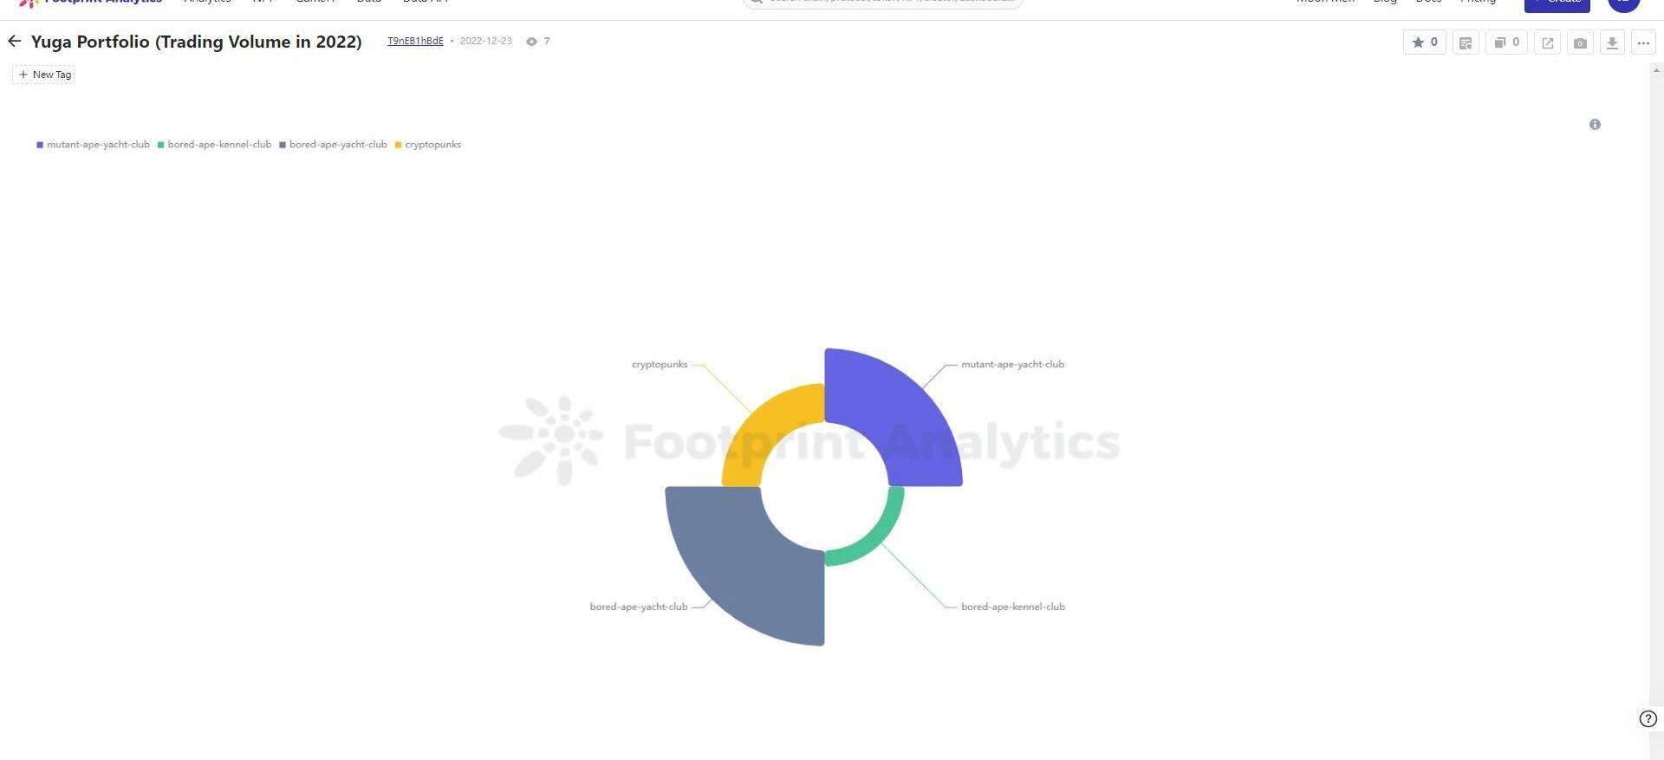Open the share external-link icon
This screenshot has width=1664, height=760.
click(1547, 42)
